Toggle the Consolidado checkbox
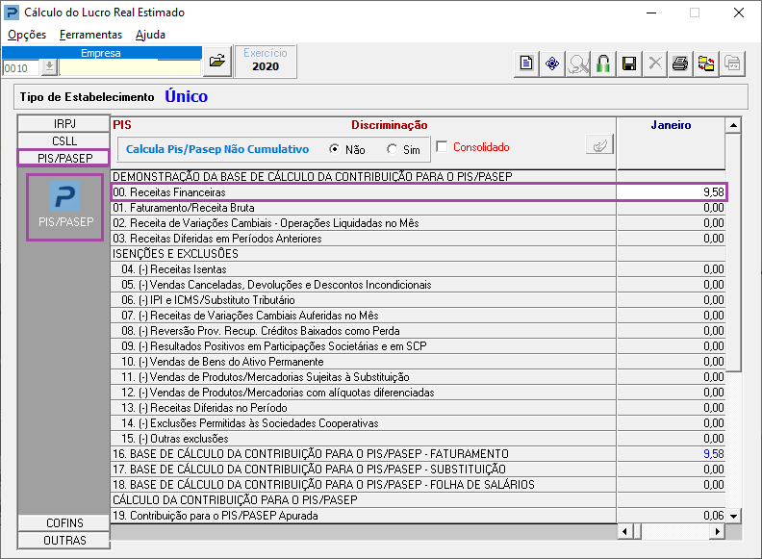This screenshot has width=762, height=559. coord(442,146)
